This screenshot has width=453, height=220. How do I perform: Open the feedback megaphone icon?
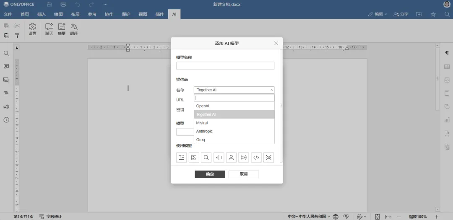click(x=6, y=107)
